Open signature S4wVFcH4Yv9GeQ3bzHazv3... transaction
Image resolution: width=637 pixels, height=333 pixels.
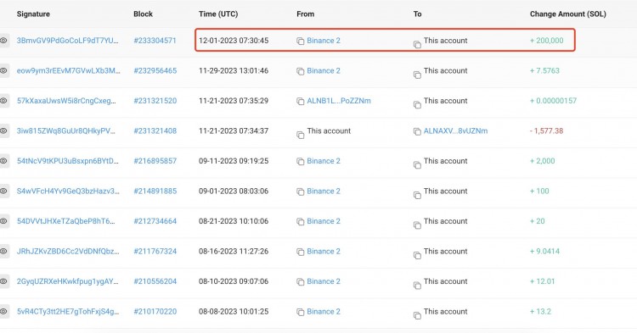pyautogui.click(x=68, y=191)
